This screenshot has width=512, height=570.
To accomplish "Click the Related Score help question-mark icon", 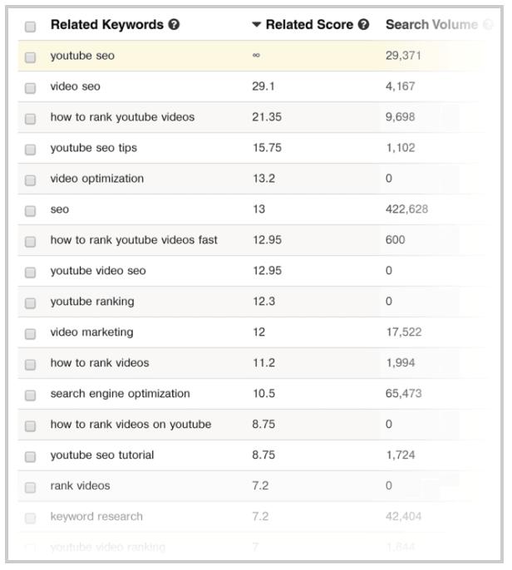I will click(363, 24).
